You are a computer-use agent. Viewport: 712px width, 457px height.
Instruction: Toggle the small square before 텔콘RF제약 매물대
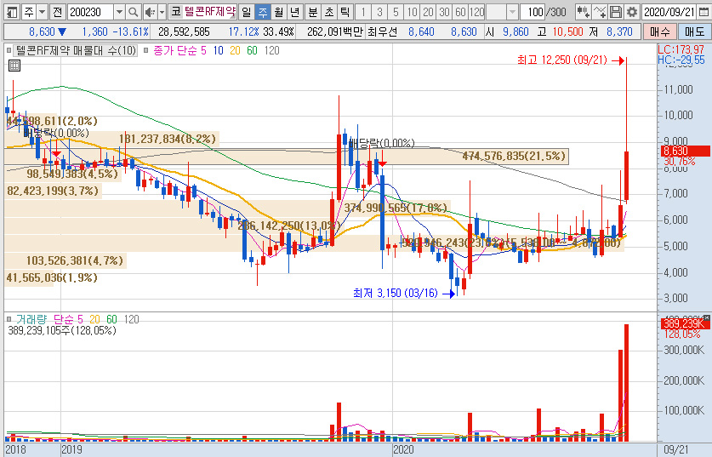coord(9,50)
